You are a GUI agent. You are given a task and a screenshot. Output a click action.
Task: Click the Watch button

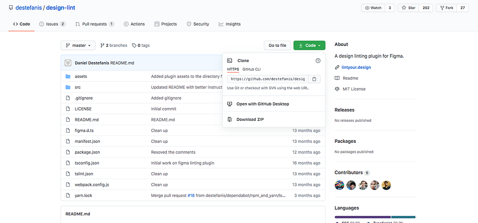point(373,8)
